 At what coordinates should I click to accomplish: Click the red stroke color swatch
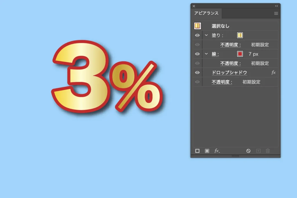(240, 54)
